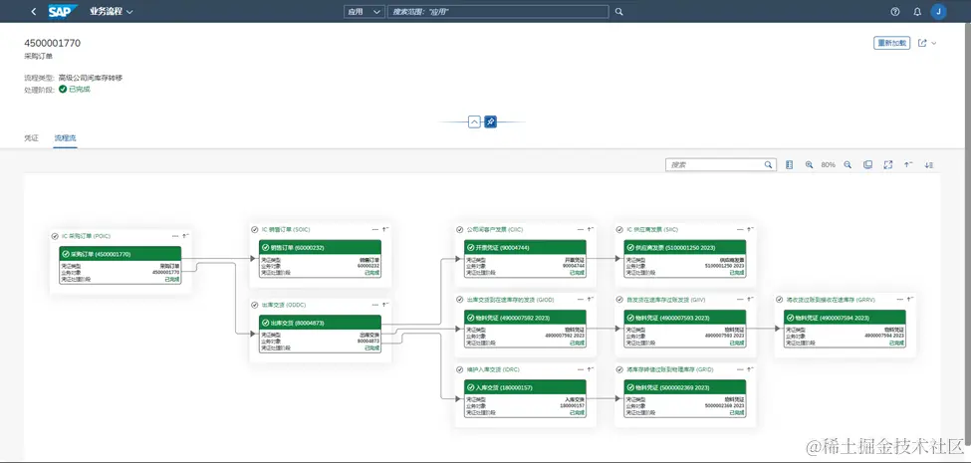Click the IC 采购订单 (POIC) group title

point(86,236)
